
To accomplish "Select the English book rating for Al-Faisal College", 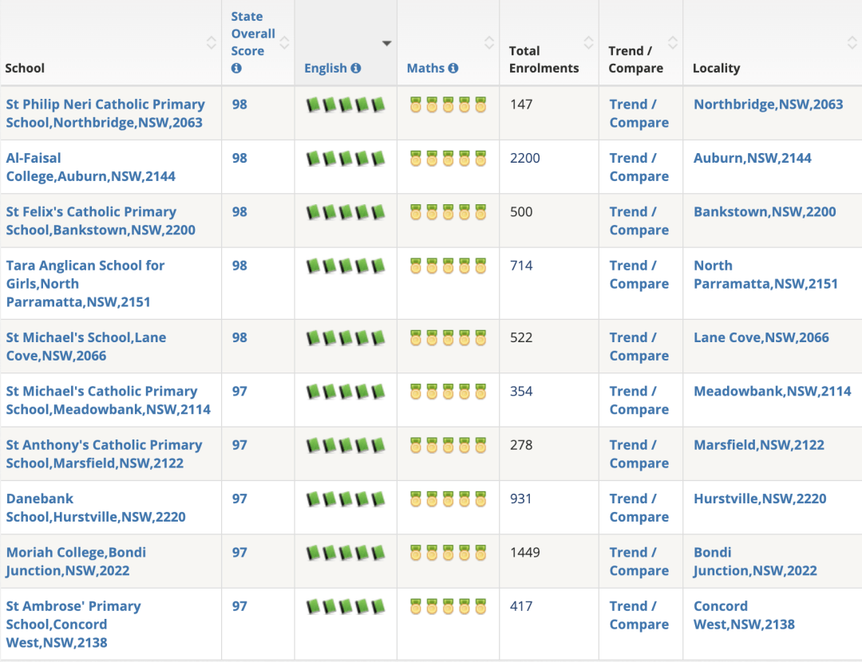I will [x=346, y=158].
